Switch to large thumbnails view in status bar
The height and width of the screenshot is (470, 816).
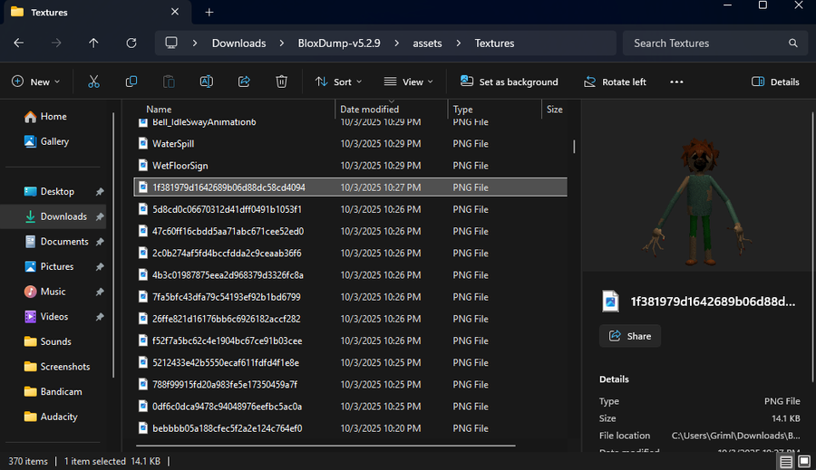click(x=803, y=462)
